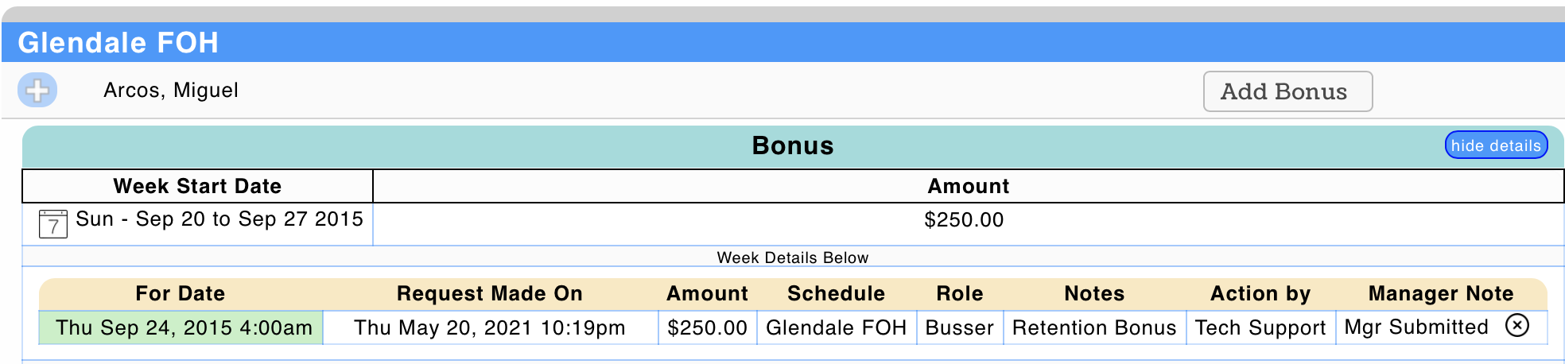
Task: Click the Mgr Submitted manager note
Action: click(1415, 327)
